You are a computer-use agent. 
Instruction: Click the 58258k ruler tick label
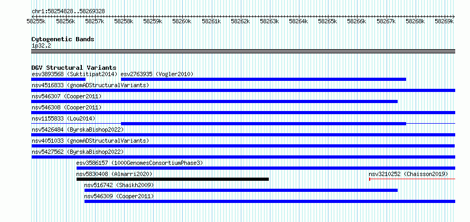[124, 21]
